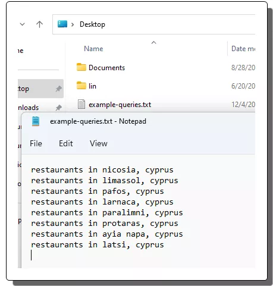
Task: Click the line restaurants in latsi, cyprus
Action: point(98,245)
